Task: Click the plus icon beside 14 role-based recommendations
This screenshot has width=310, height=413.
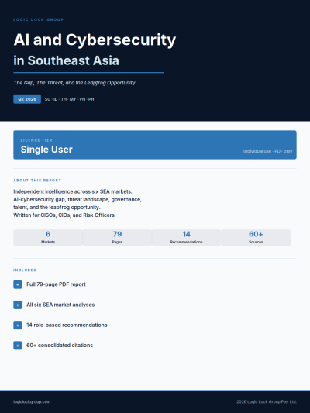Action: click(x=18, y=325)
